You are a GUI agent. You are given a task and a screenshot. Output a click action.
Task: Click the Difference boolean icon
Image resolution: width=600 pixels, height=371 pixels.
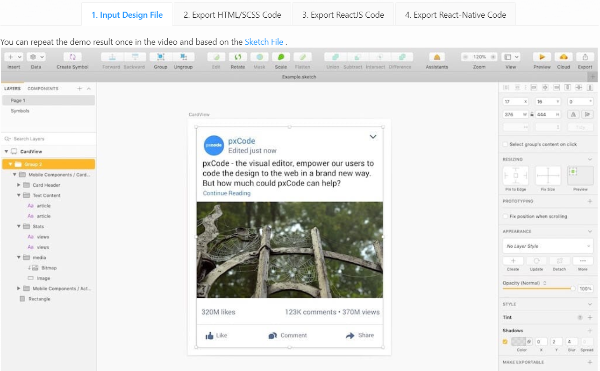(x=402, y=57)
